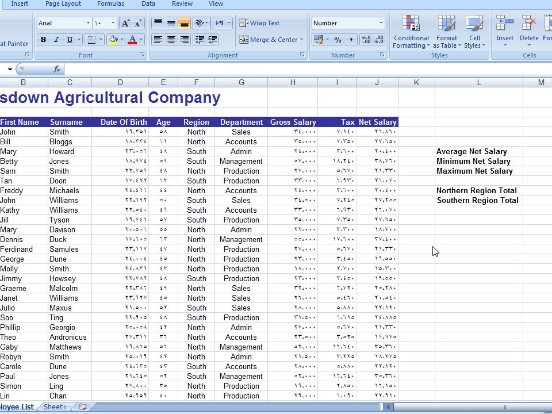Click the text Orientation icon
This screenshot has width=552, height=414.
pos(200,23)
